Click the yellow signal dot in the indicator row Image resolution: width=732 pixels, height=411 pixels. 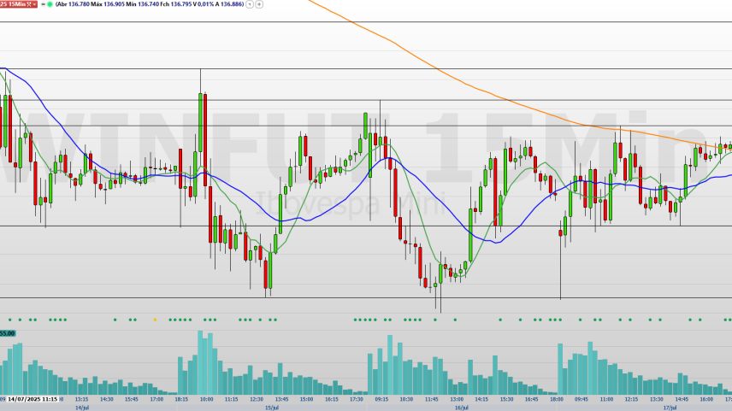click(155, 320)
